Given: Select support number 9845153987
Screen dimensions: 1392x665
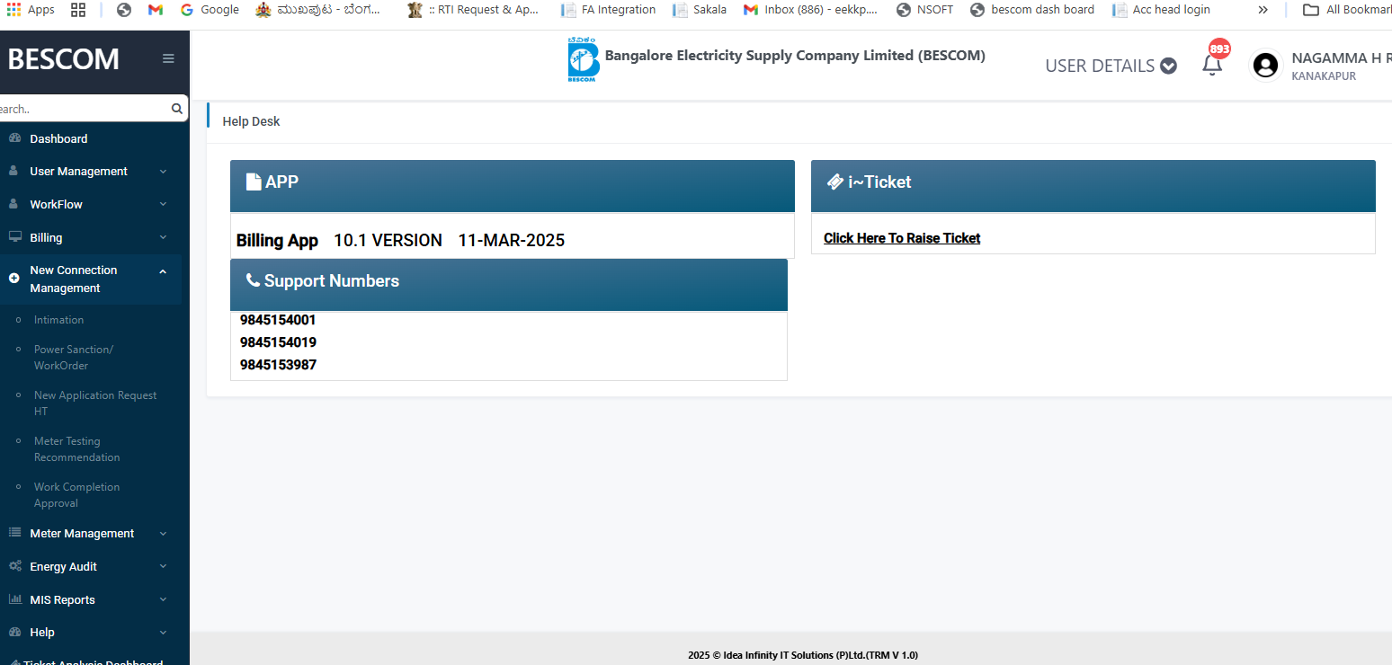Looking at the screenshot, I should click(278, 365).
